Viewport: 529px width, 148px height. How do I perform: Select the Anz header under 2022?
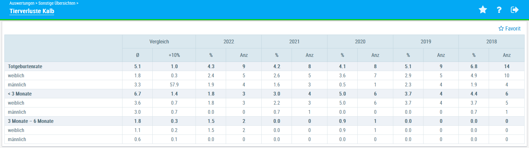244,55
